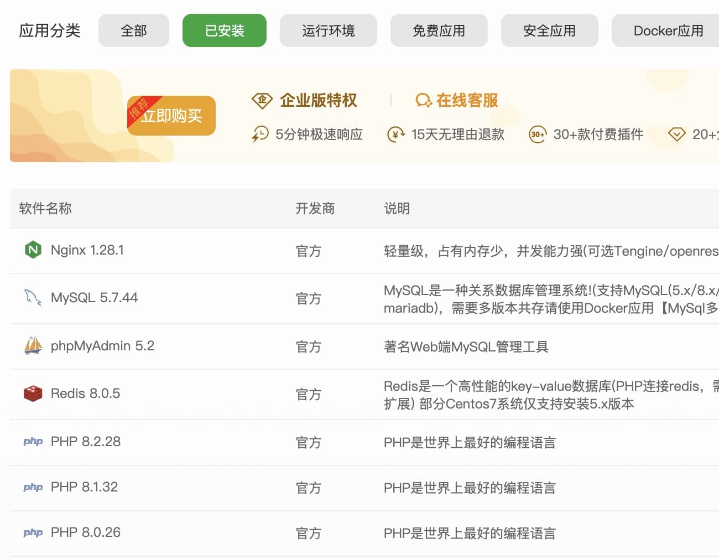Image resolution: width=719 pixels, height=559 pixels.
Task: Open the MySQL 5.7.44 software name link
Action: [95, 298]
